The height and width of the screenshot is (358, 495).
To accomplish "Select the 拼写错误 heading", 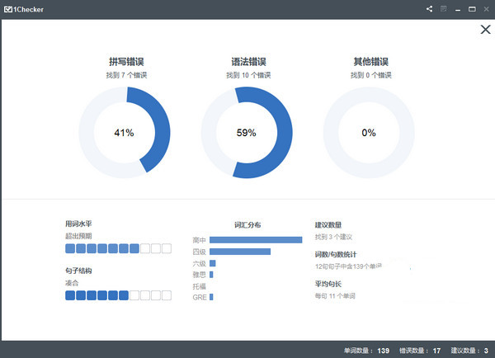I will click(x=126, y=62).
